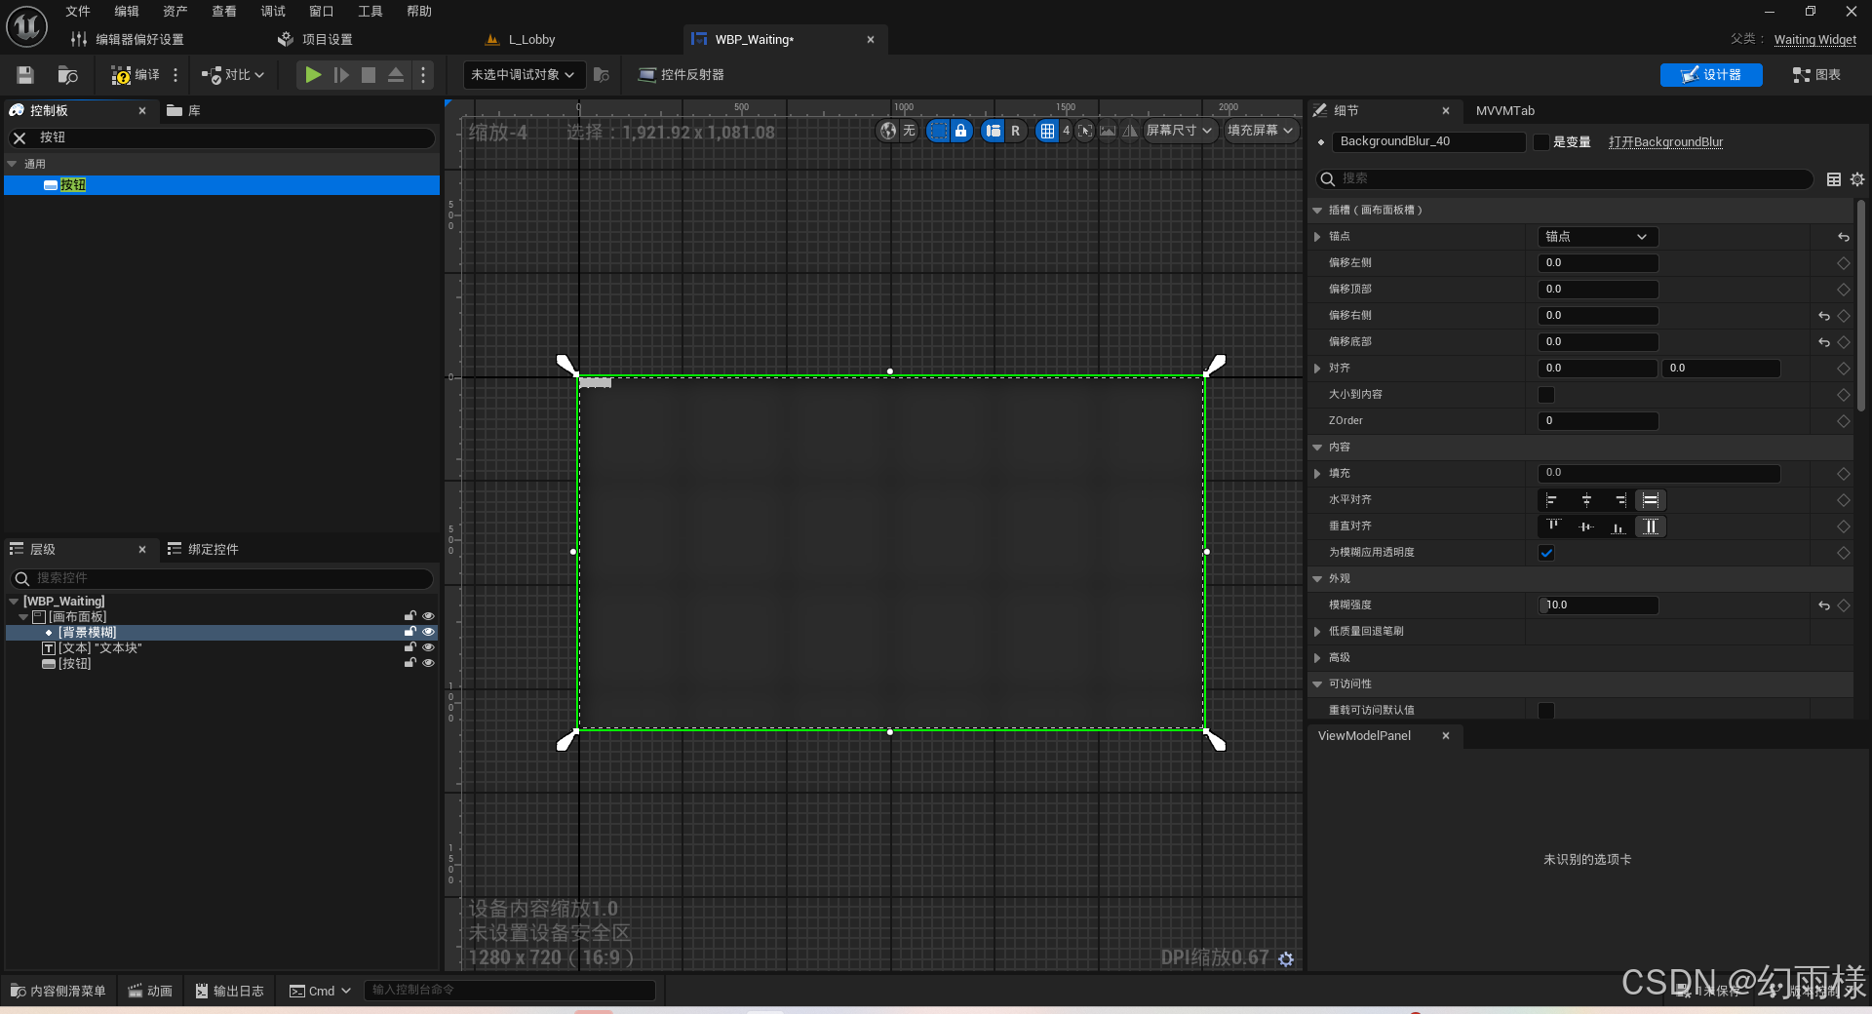Adjust the 模糊强度 blur strength slider field
This screenshot has width=1872, height=1014.
pos(1598,605)
